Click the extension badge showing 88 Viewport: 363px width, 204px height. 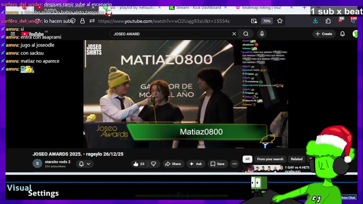[x=341, y=20]
